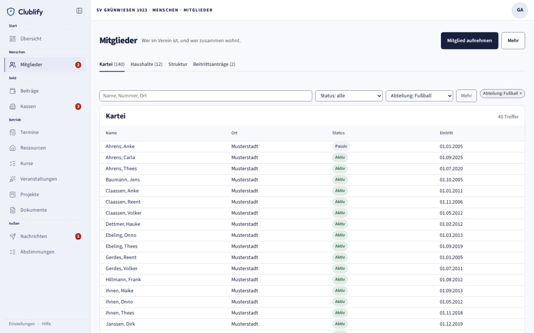Select member Dettmer, Hauke

tap(312, 224)
